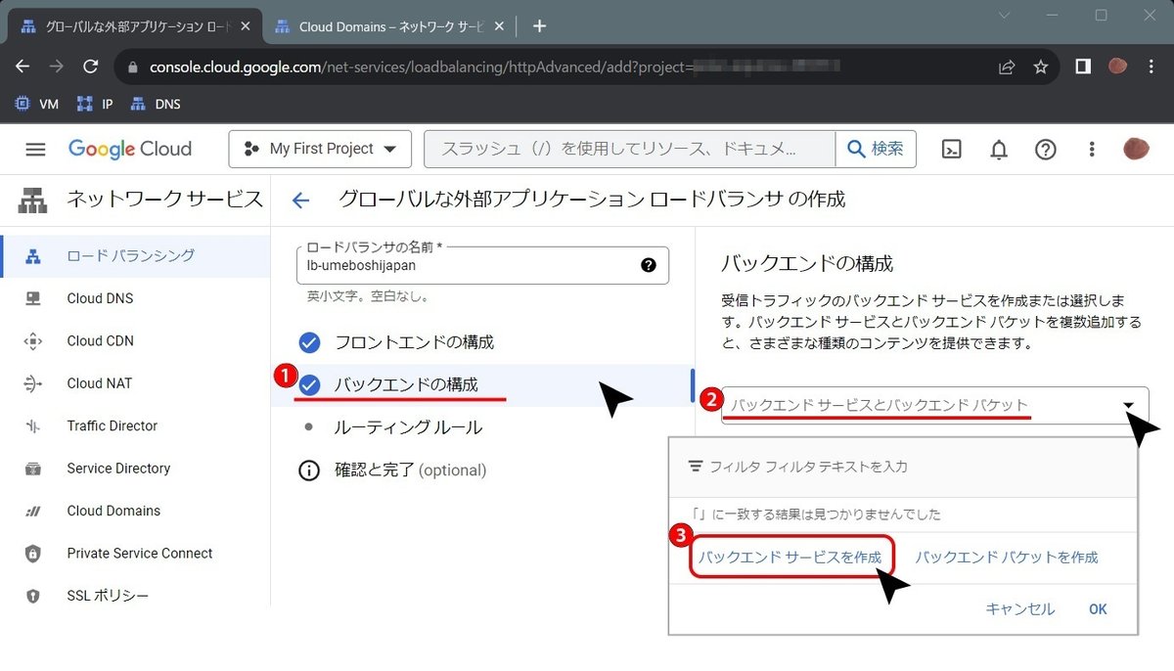Click the Service Directory sidebar icon
The image size is (1174, 671).
(33, 469)
